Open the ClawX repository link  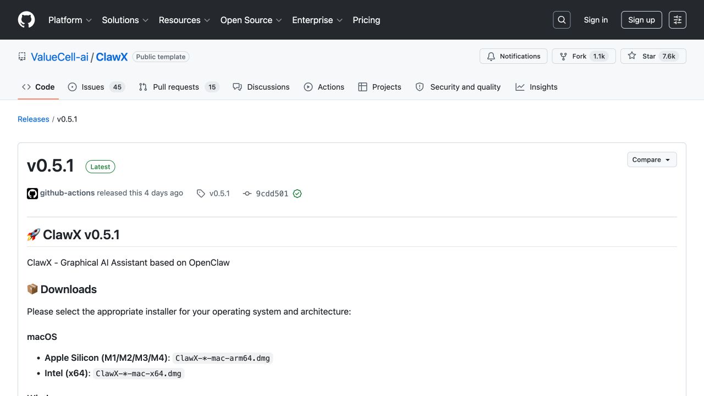point(112,57)
